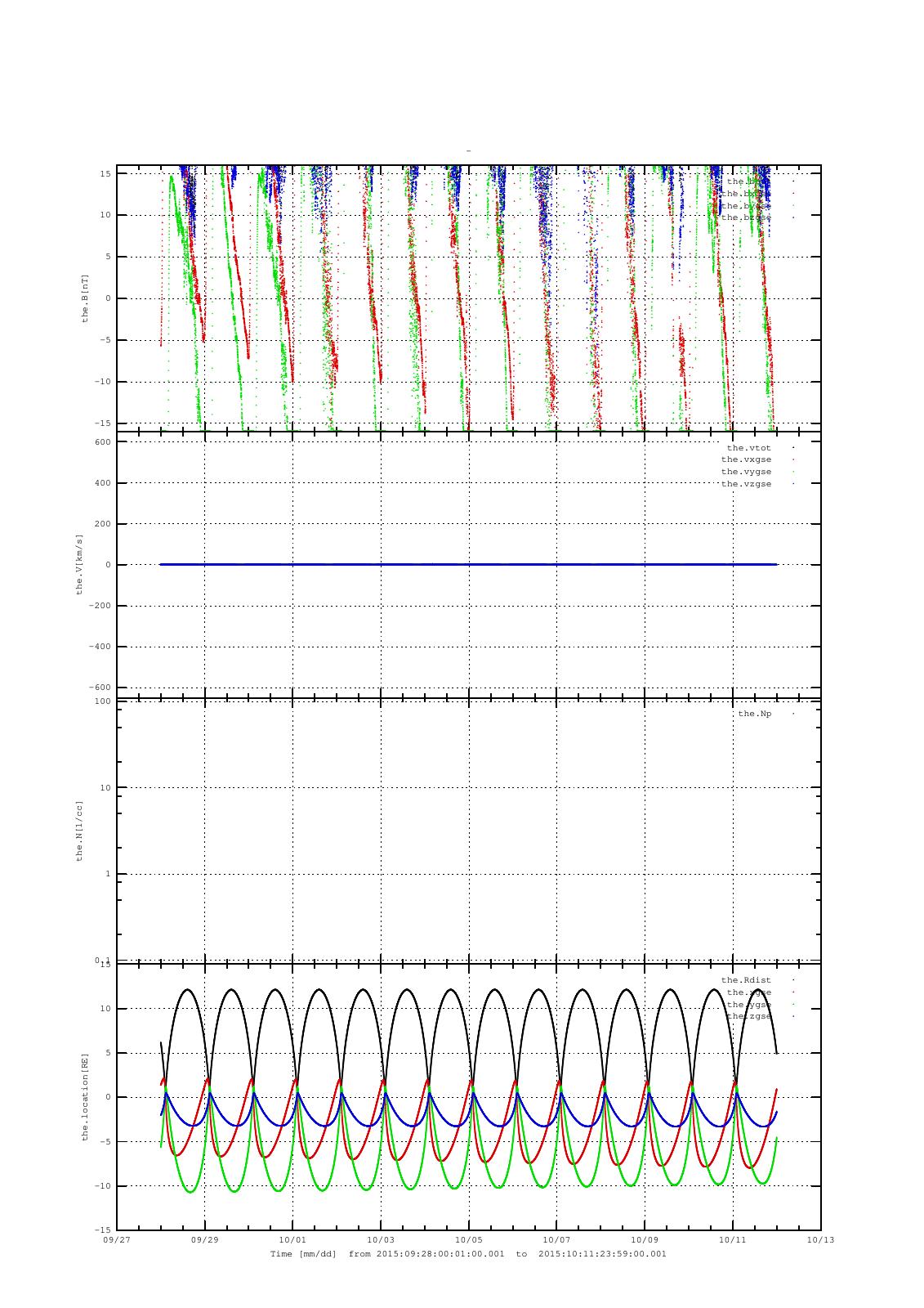The height and width of the screenshot is (1308, 924).
Task: Click the 'the.V[km/s]' y-axis label
Action: (x=79, y=564)
